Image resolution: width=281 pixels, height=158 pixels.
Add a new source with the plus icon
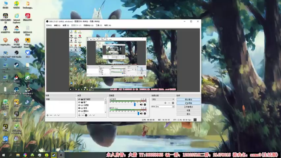point(79,115)
